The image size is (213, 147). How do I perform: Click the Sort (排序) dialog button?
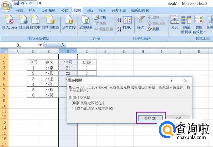151,118
